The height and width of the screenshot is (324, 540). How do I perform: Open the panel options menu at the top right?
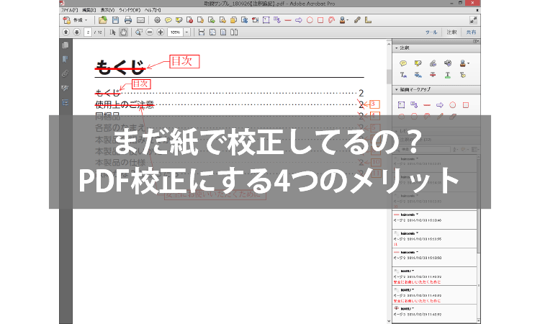(x=476, y=41)
